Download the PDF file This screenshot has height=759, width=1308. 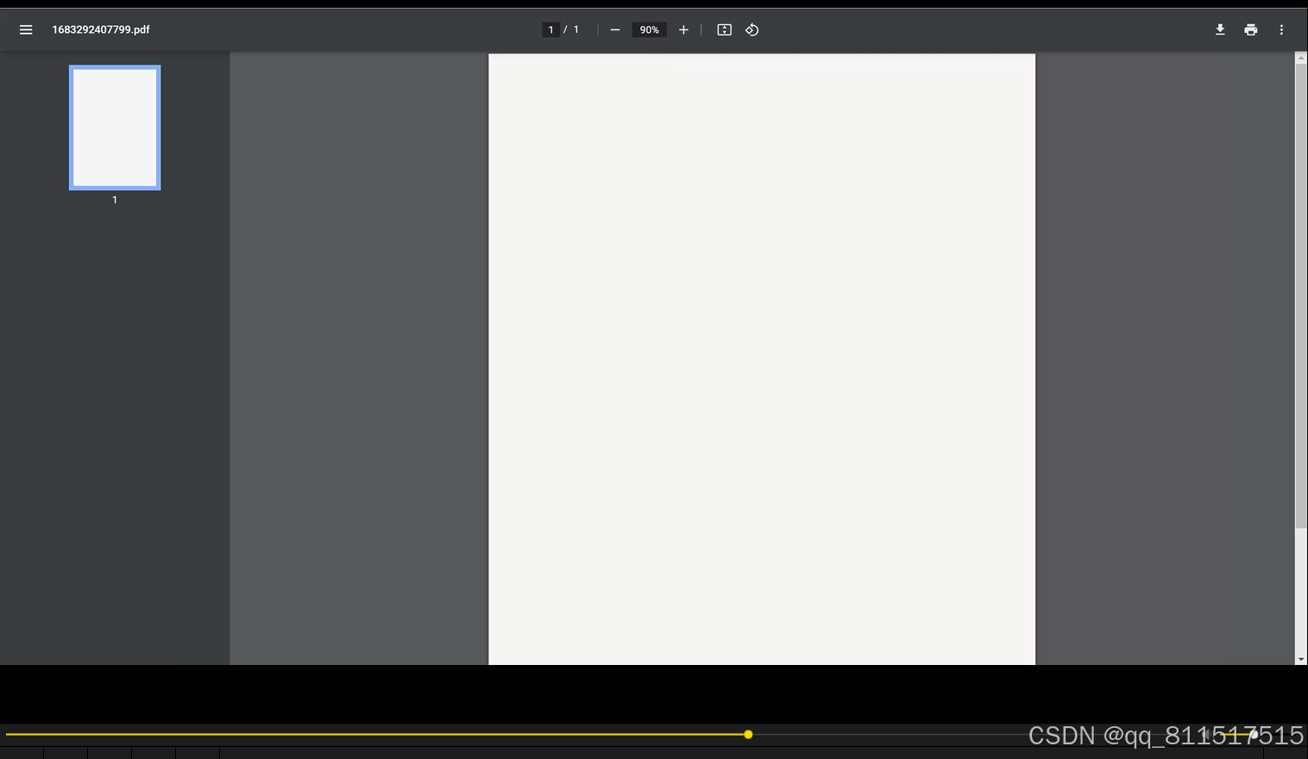pyautogui.click(x=1220, y=30)
